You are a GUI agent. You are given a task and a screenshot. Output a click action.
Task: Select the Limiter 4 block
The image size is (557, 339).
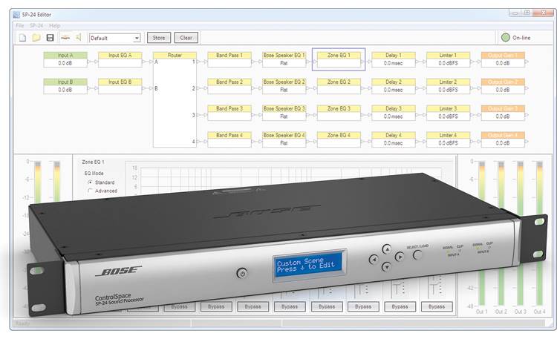449,139
